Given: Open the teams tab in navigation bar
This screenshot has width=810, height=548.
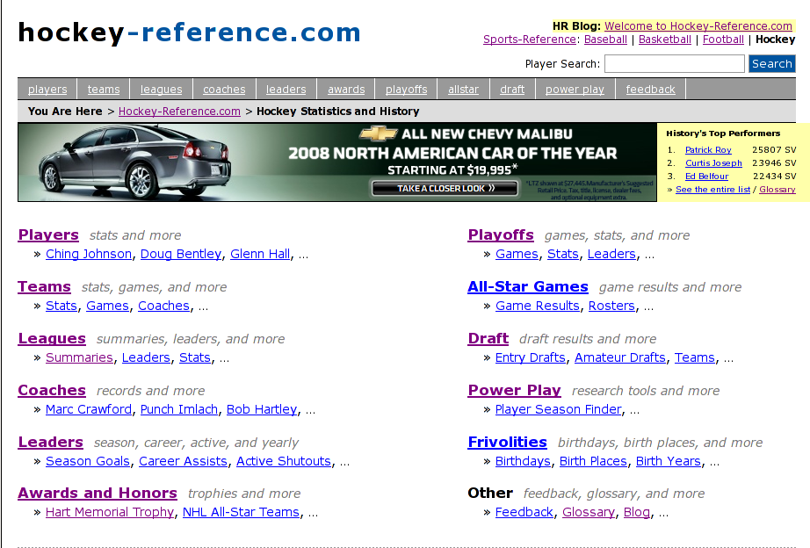Looking at the screenshot, I should click(x=104, y=90).
